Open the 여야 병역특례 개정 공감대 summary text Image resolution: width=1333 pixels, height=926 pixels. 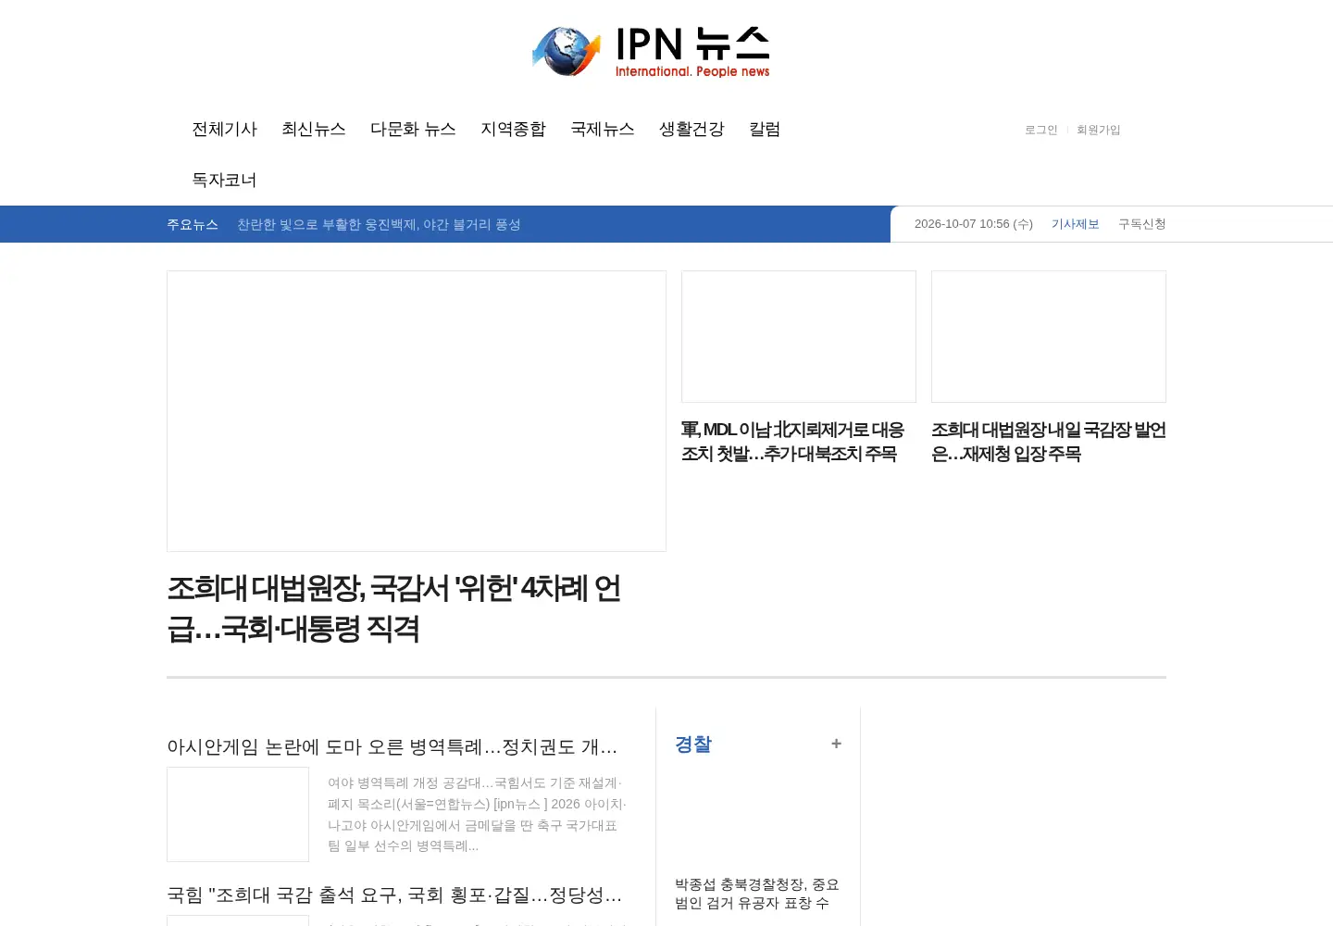[x=477, y=814]
